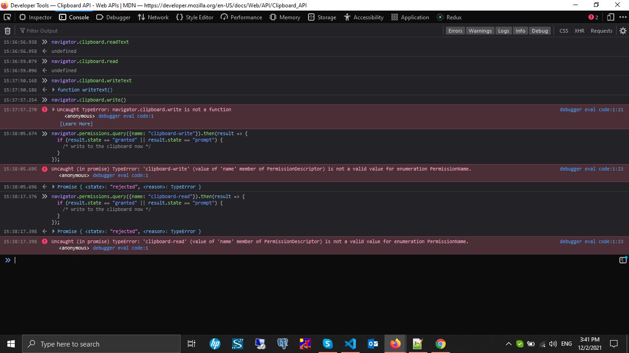The image size is (629, 353).
Task: Open Outlook from the taskbar
Action: (373, 344)
